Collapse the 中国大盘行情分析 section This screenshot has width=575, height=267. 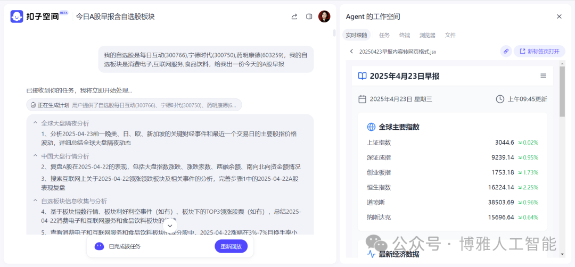[x=36, y=156]
